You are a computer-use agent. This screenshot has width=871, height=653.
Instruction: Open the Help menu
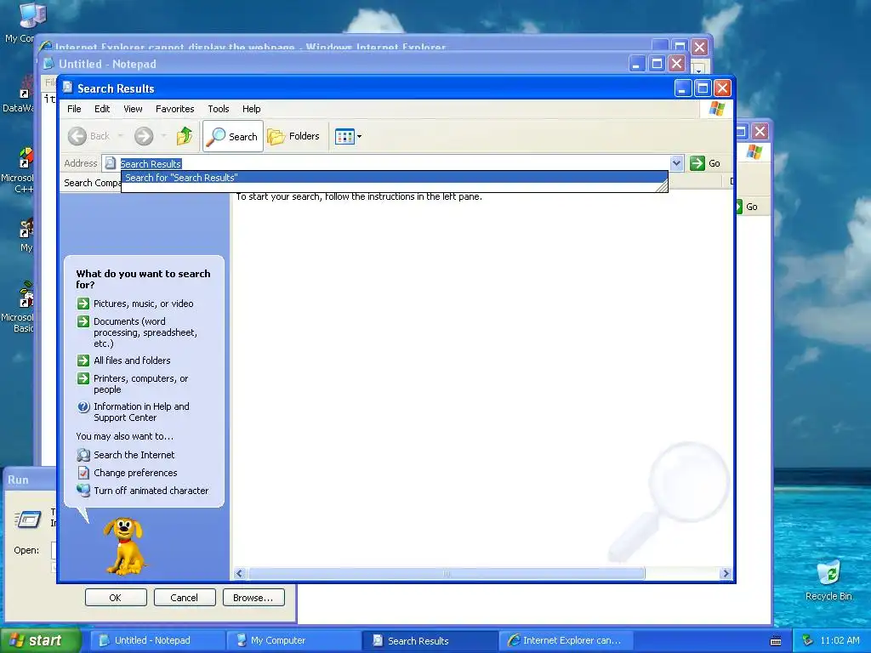tap(251, 109)
